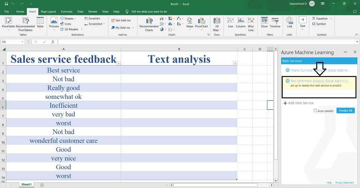Screen dimensions: 360x188
Task: Open the Comments speech-bubble icon
Action: coord(355,12)
